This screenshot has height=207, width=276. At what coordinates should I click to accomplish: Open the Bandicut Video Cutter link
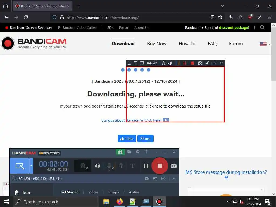point(77,28)
